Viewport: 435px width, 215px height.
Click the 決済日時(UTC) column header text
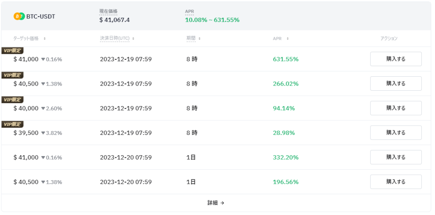(x=115, y=39)
